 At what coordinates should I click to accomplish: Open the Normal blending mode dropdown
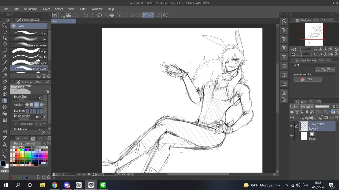[307, 107]
